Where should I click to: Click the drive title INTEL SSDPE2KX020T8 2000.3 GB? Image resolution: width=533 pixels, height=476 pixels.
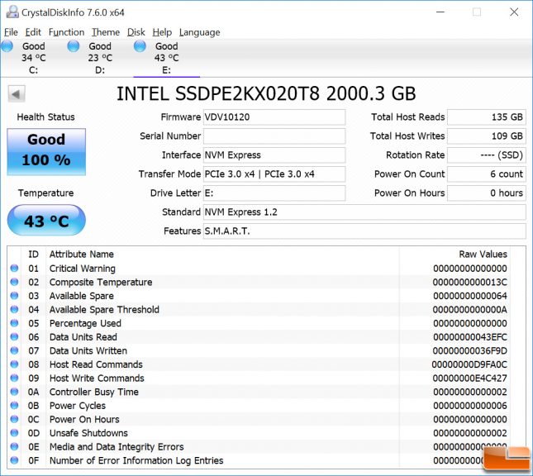pyautogui.click(x=266, y=94)
